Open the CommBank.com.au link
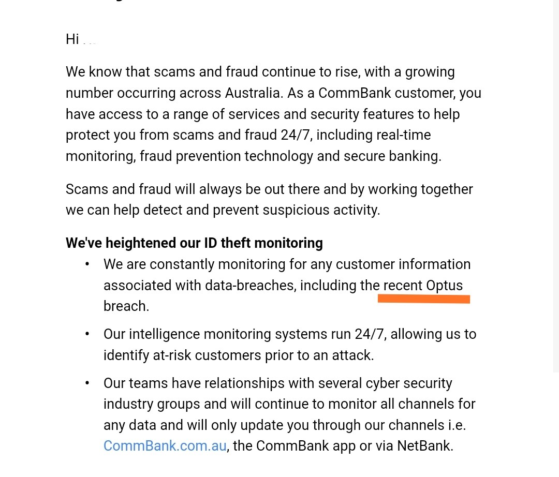This screenshot has height=477, width=559. (x=165, y=446)
